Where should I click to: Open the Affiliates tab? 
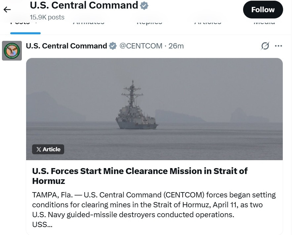(x=88, y=23)
